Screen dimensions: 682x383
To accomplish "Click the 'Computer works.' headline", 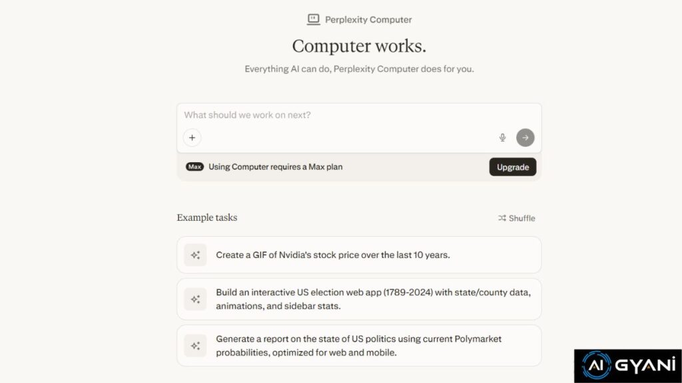I will (x=359, y=46).
